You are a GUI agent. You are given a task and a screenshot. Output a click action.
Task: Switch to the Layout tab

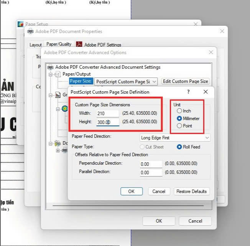click(x=36, y=45)
